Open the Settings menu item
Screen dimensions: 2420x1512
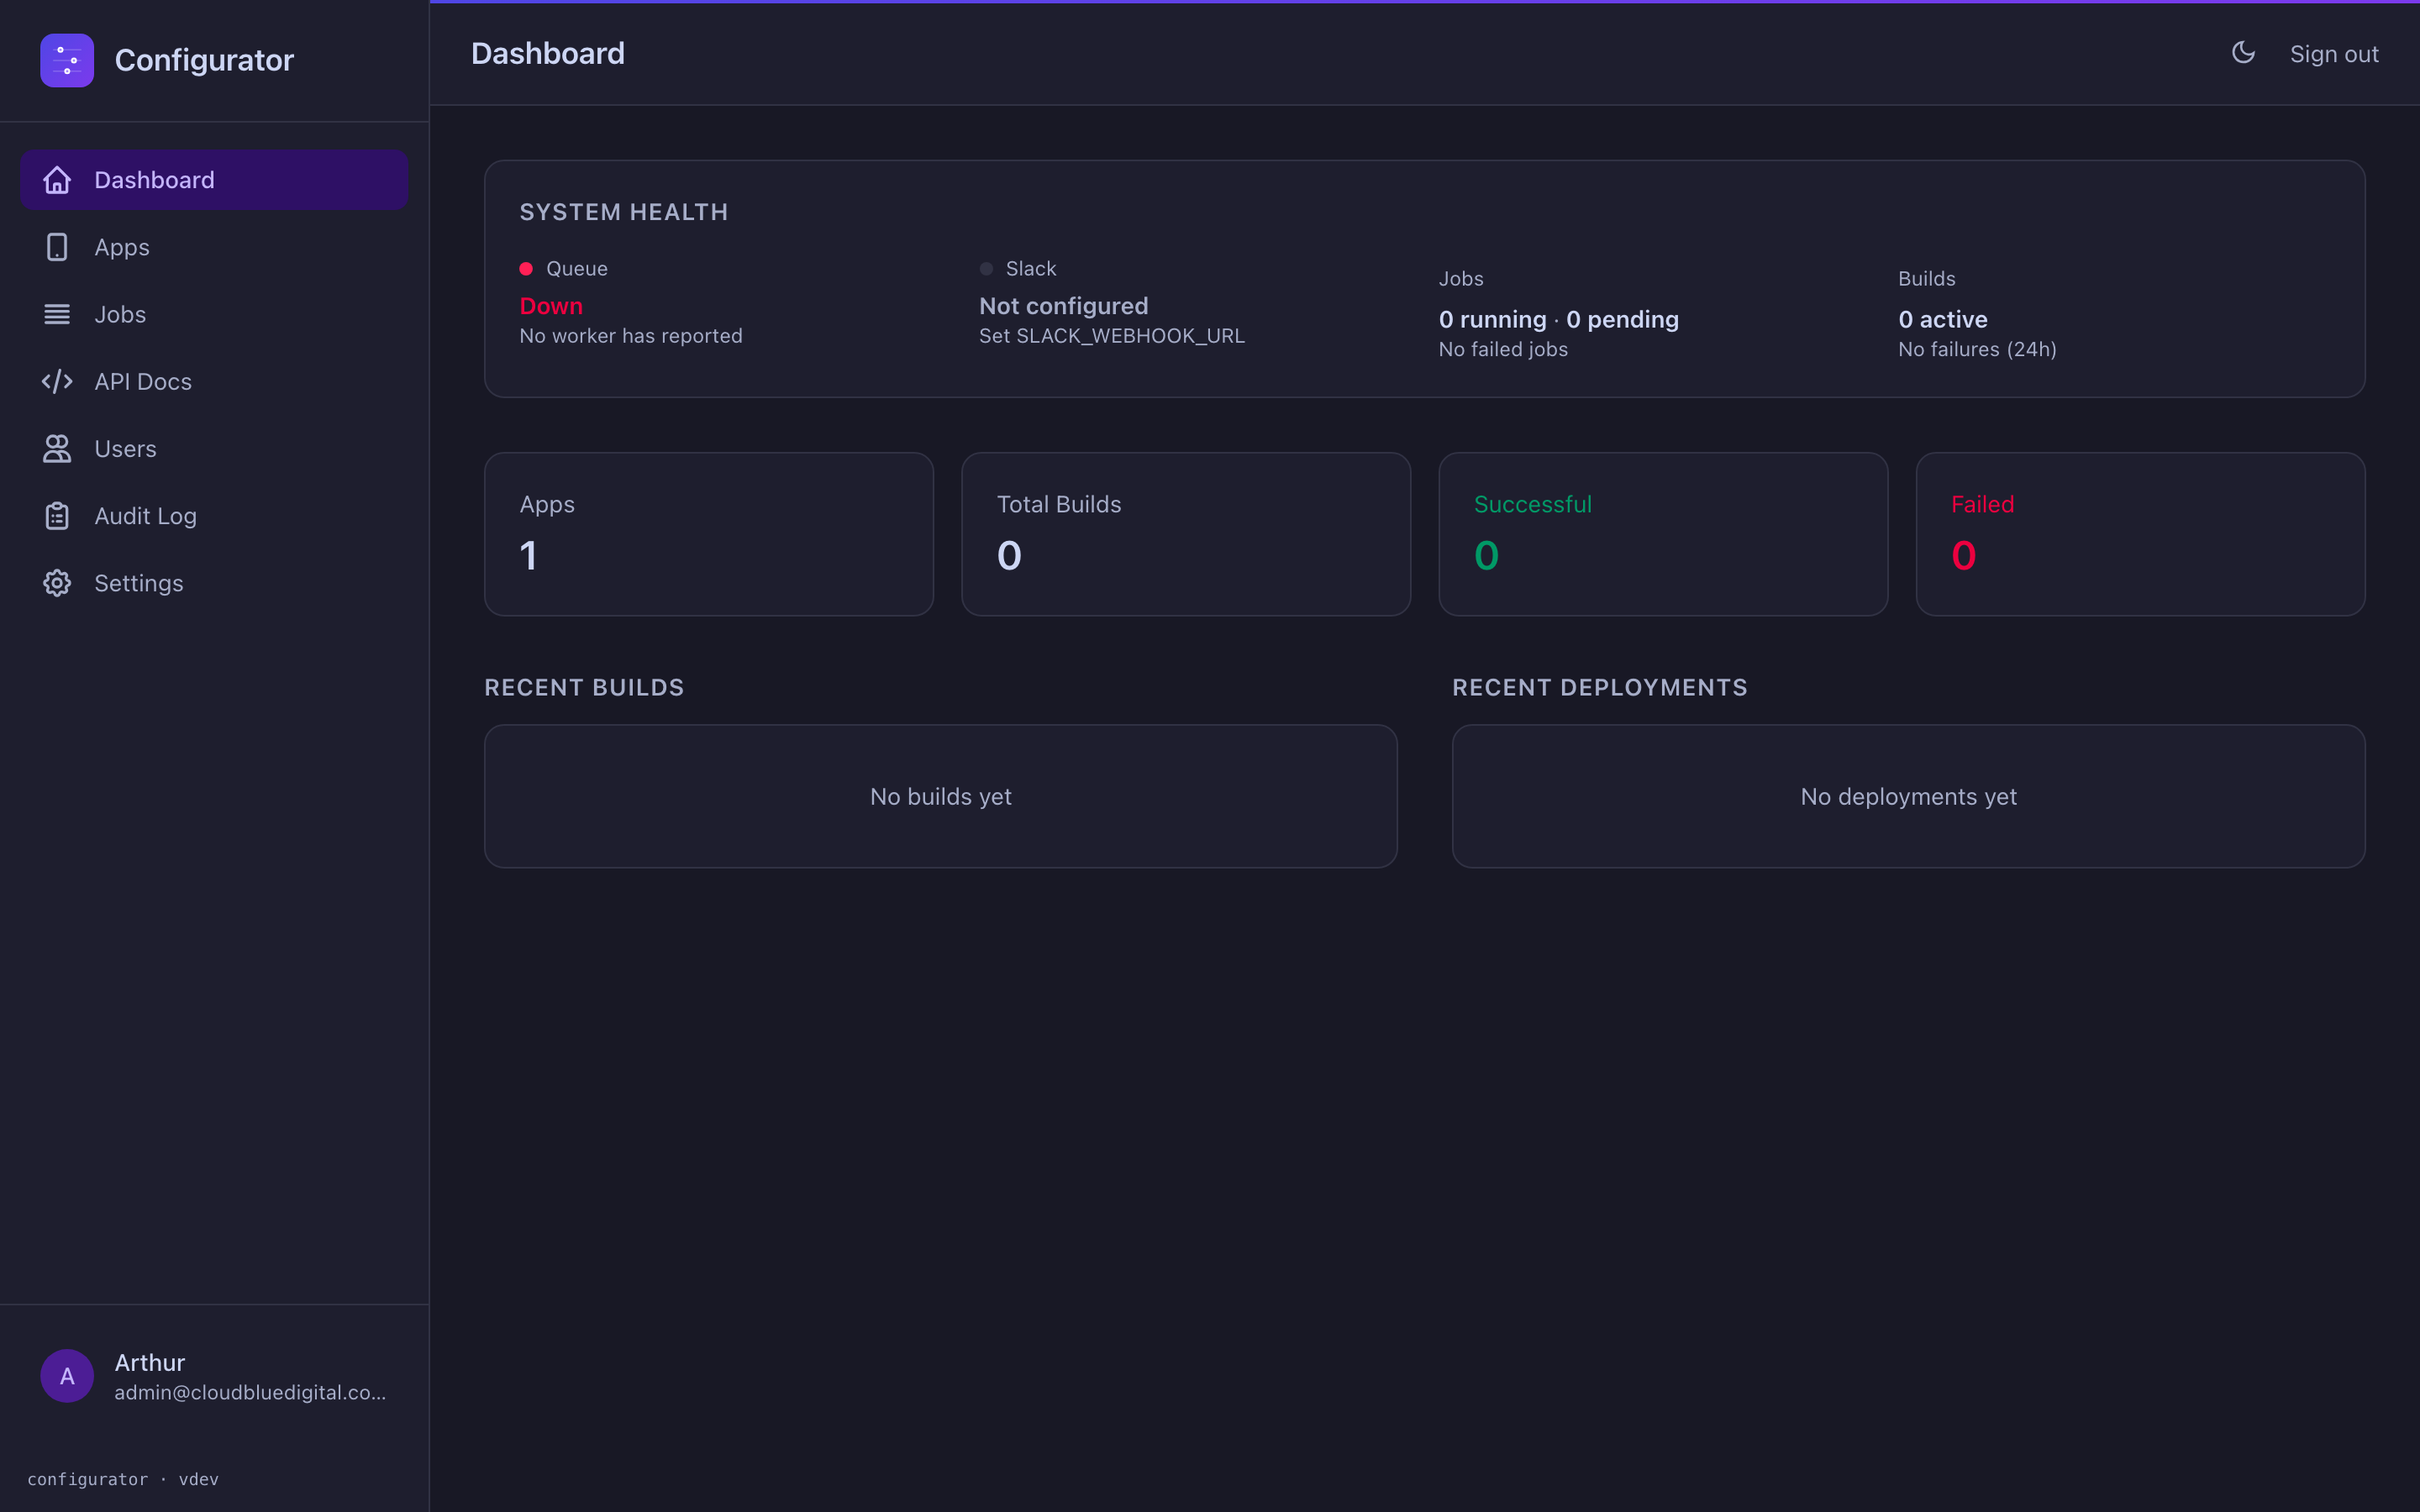click(213, 583)
